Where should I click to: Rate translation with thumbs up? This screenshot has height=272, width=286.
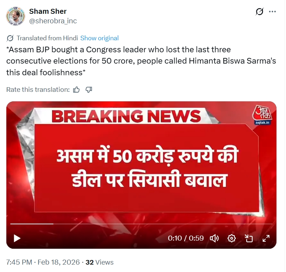(76, 90)
